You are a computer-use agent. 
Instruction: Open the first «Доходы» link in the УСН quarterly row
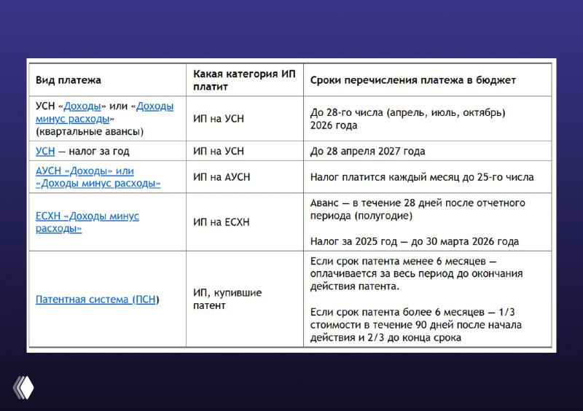pos(82,106)
